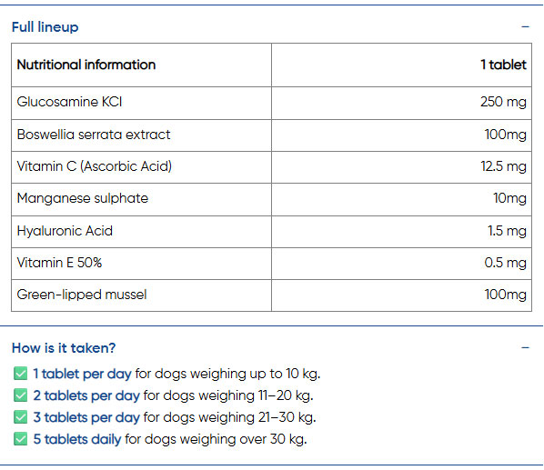This screenshot has height=470, width=544.
Task: Click green checkmark beside 3 tablets per day
Action: 21,417
